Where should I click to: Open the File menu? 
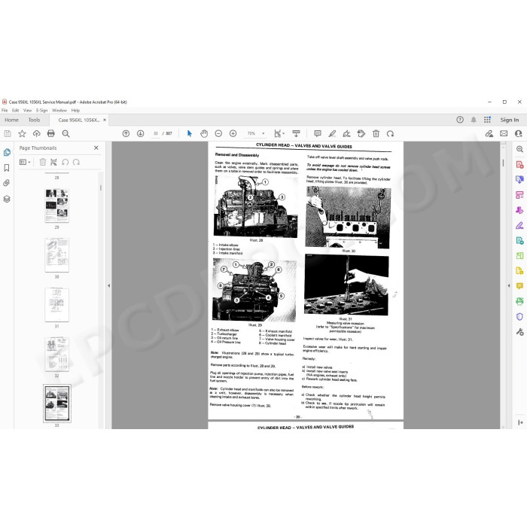point(5,110)
